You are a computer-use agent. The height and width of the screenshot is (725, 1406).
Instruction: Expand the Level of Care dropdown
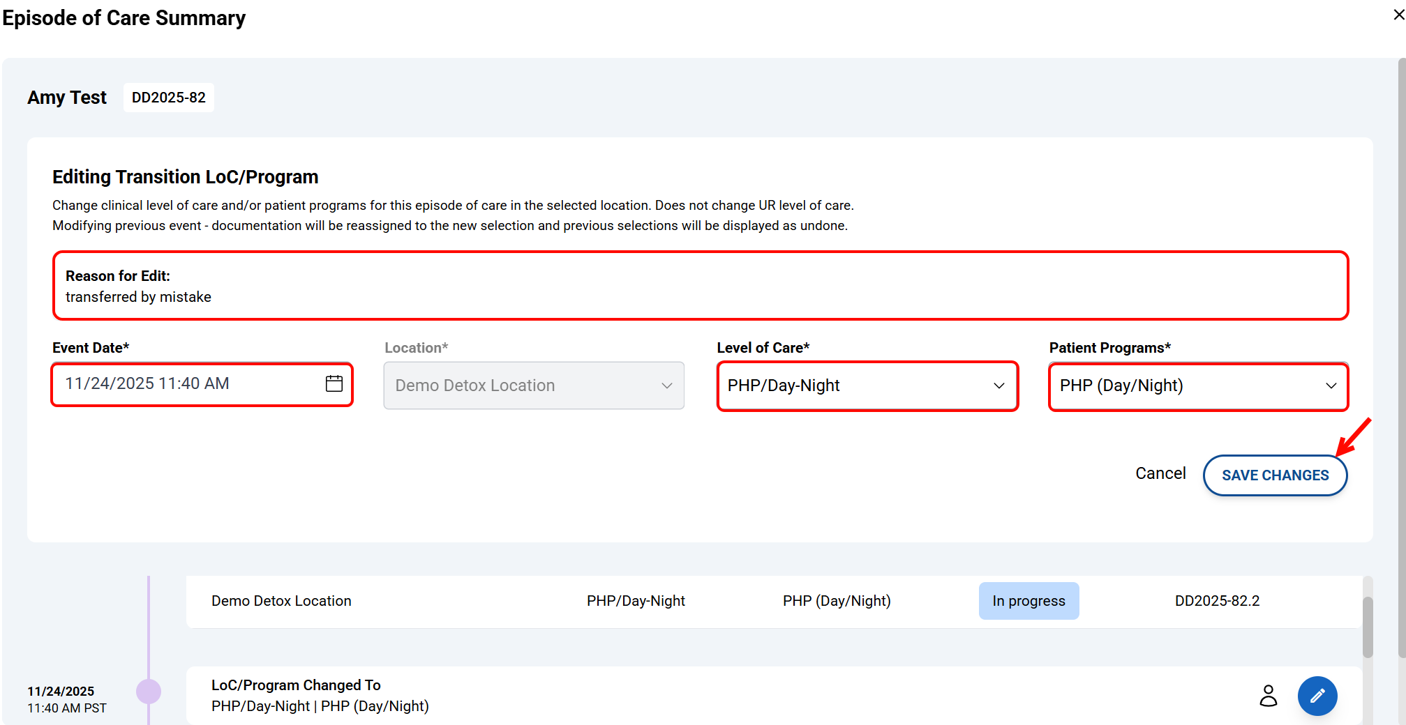867,386
